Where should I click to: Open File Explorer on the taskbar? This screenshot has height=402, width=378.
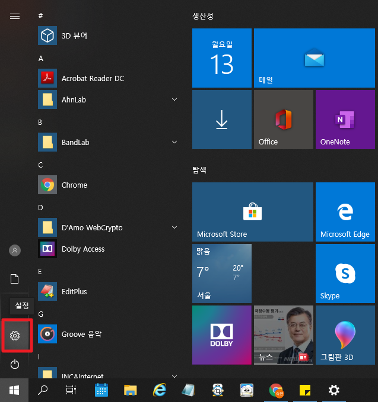tap(131, 390)
